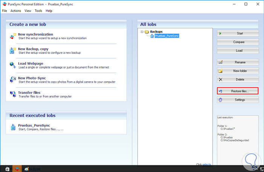Open the Help menu
The width and height of the screenshot is (264, 172).
49,11
